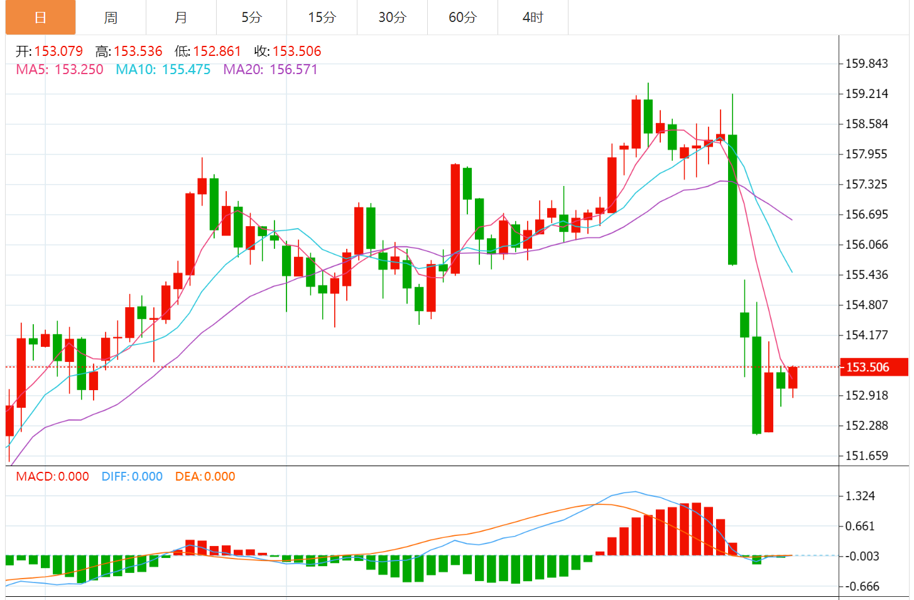This screenshot has width=914, height=600.
Task: Click the 159.843 price axis label
Action: pyautogui.click(x=866, y=63)
